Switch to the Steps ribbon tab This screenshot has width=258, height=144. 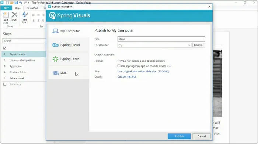pyautogui.click(x=18, y=8)
